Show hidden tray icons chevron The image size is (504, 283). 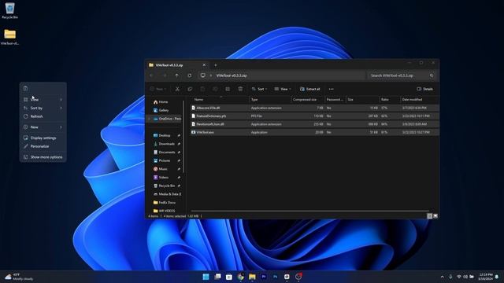click(443, 277)
